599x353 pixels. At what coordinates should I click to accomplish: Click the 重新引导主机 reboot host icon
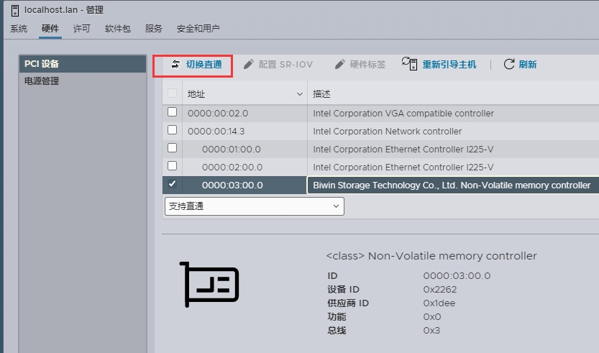tap(410, 64)
